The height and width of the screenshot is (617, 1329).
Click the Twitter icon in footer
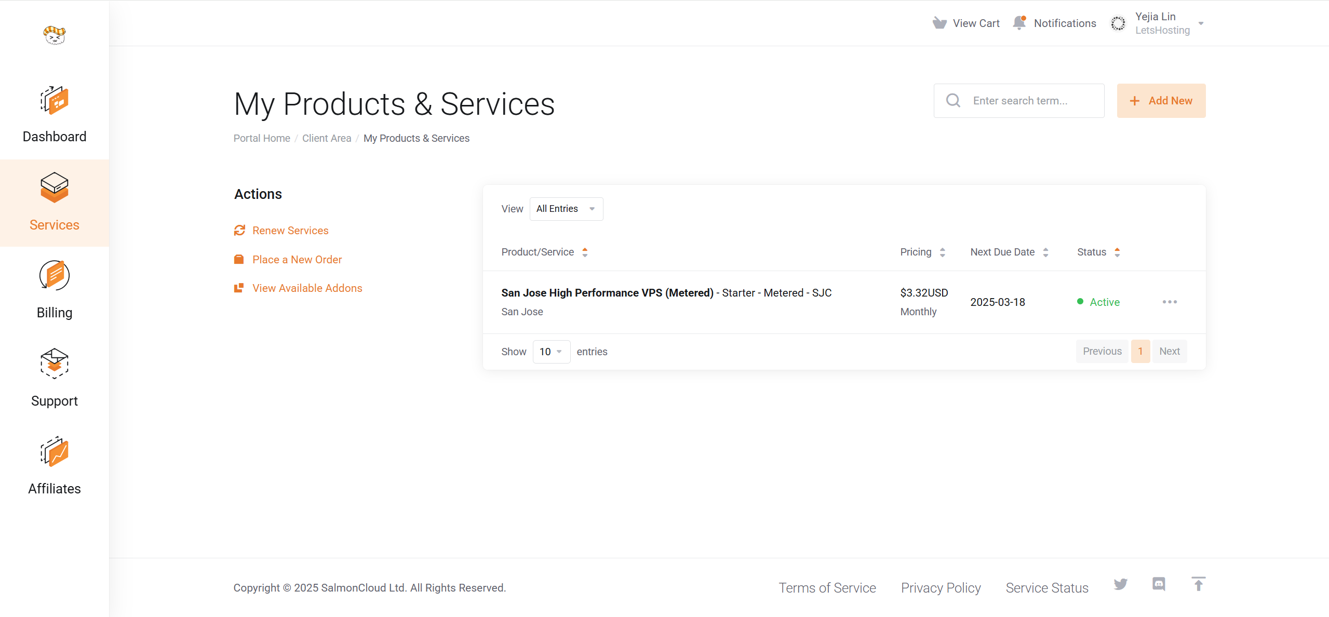[x=1120, y=584]
